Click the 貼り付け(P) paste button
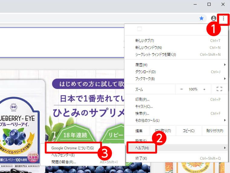Screen dimensions: 230x173 pos(215,131)
